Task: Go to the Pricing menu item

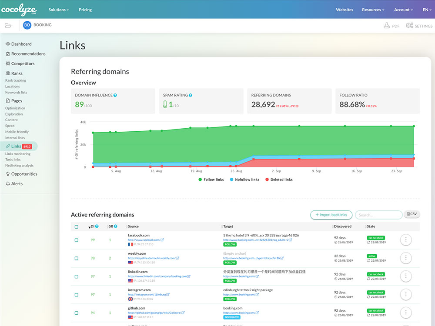Action: coord(85,9)
